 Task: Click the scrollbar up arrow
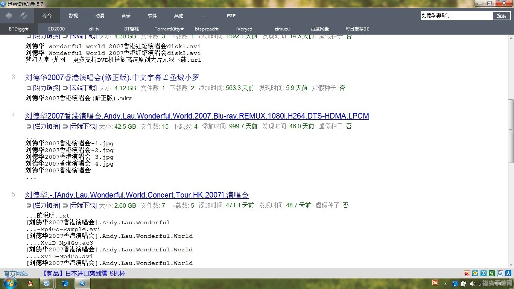tap(511, 38)
